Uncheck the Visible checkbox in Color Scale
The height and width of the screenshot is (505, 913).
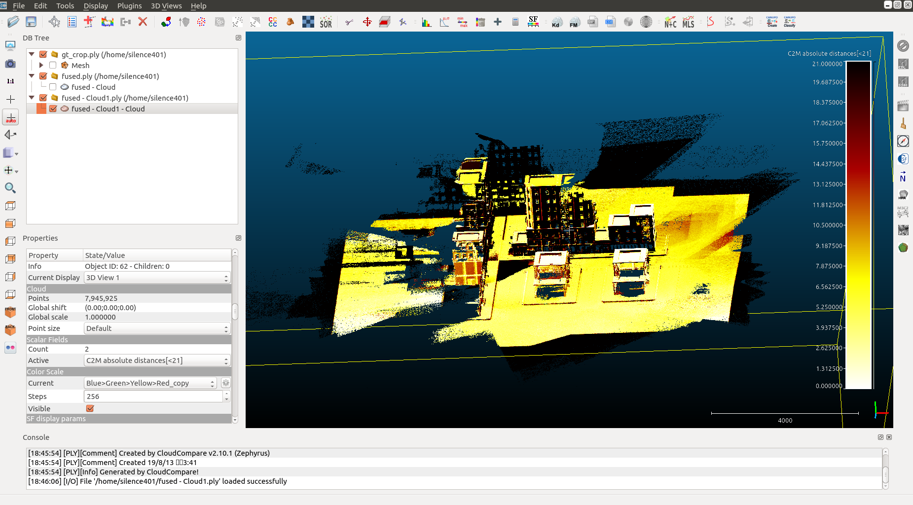click(x=90, y=408)
